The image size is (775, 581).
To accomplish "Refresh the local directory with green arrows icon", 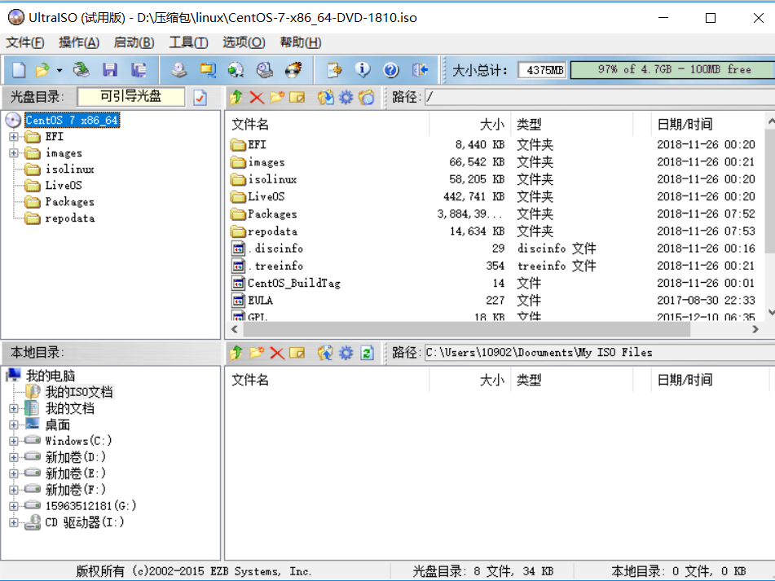I will click(367, 353).
